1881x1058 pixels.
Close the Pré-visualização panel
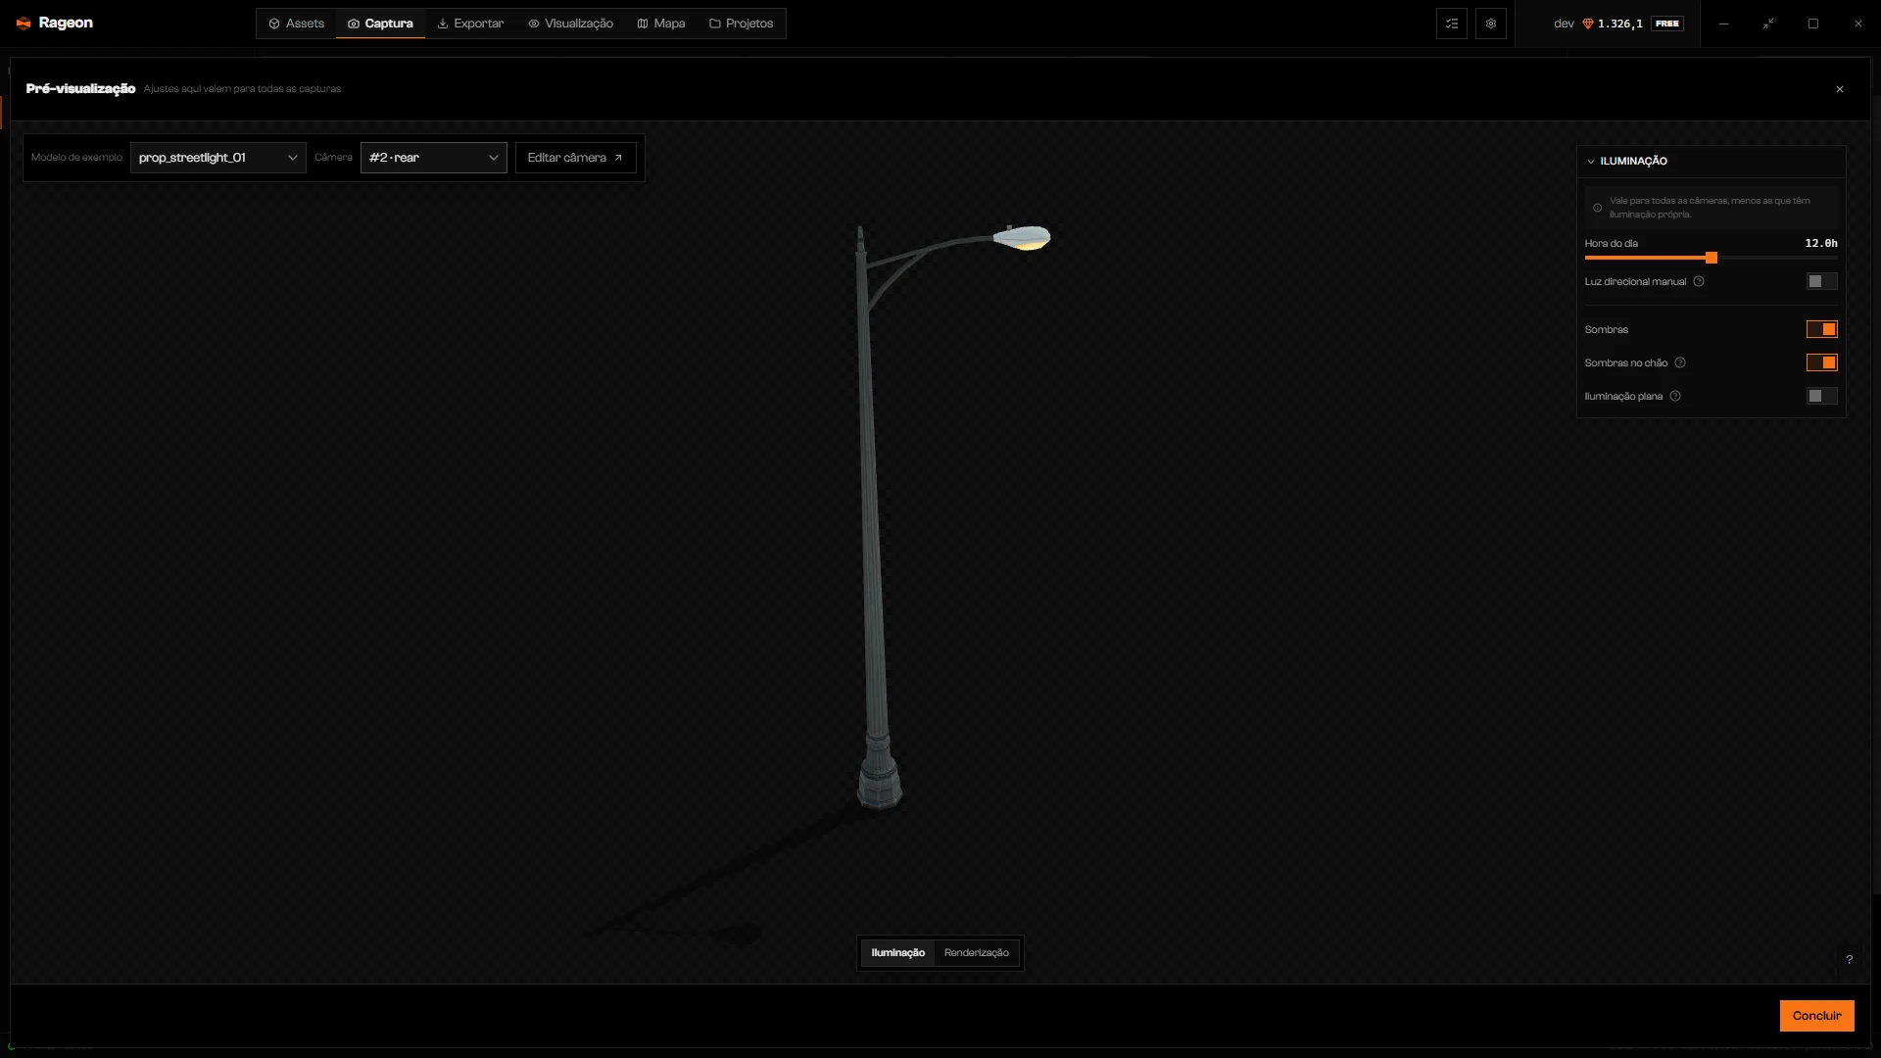(x=1840, y=89)
